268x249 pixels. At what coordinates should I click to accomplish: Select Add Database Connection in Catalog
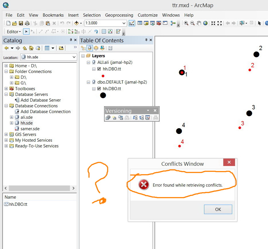click(46, 111)
